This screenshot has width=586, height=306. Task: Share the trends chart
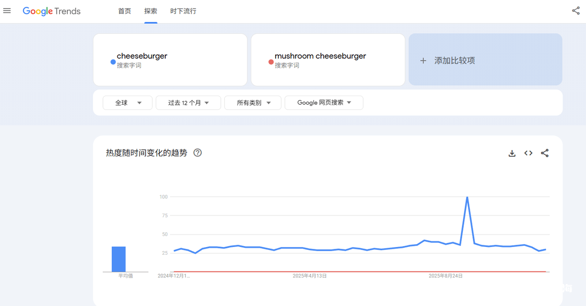(x=545, y=153)
